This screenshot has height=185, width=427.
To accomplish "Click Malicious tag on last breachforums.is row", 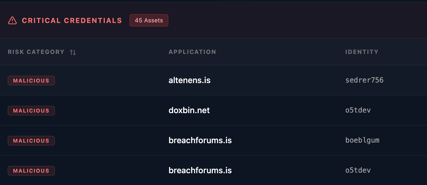I will pos(31,171).
